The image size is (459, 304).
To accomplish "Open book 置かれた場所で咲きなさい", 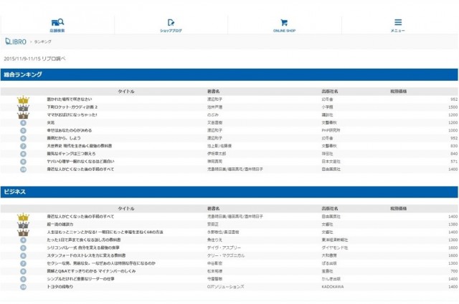I will 69,99.
